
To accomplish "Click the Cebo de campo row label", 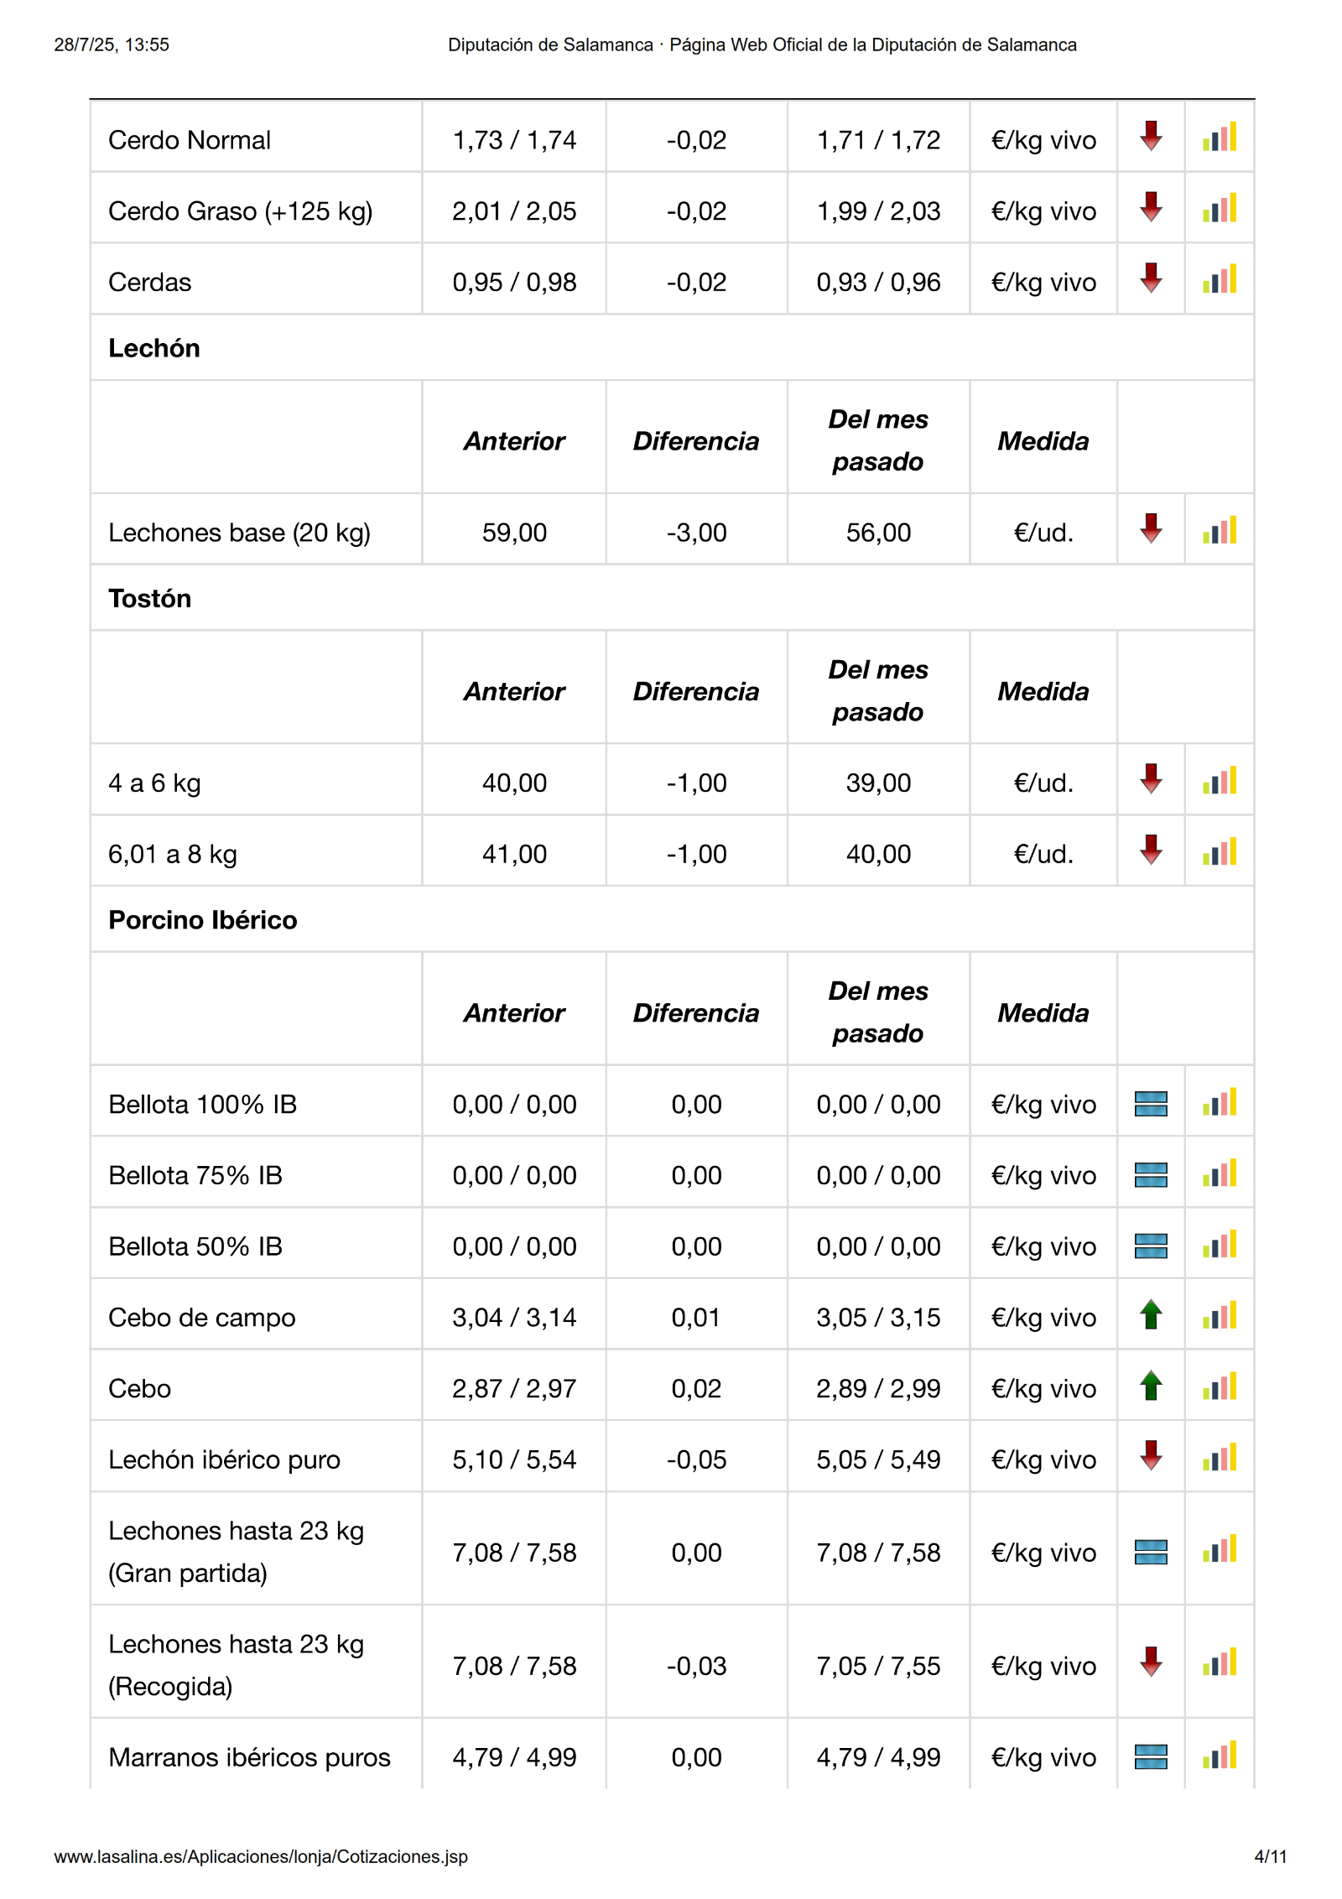I will pos(201,1318).
